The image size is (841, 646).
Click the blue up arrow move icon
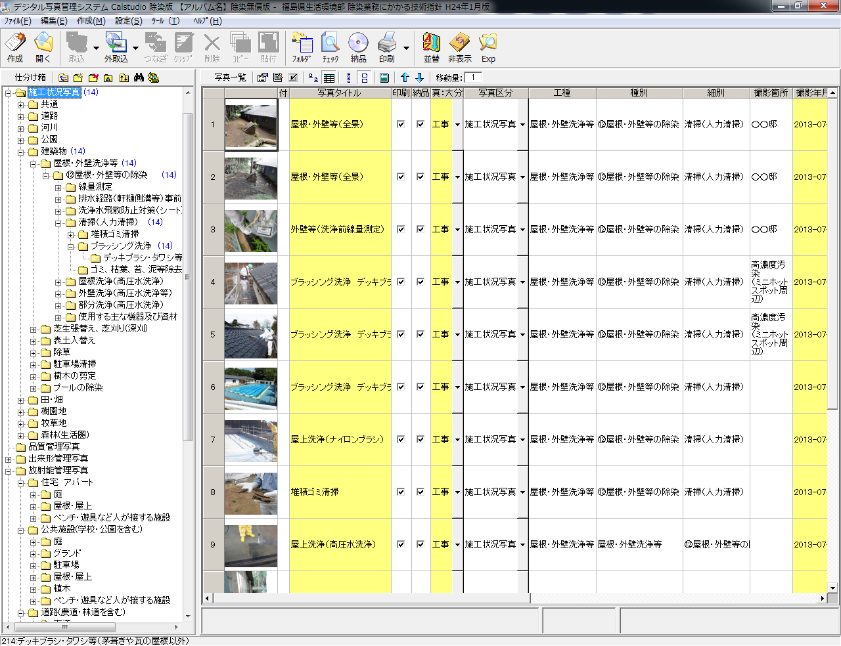(405, 77)
